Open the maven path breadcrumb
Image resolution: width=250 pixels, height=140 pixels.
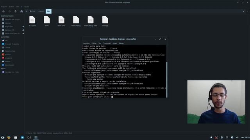41,11
